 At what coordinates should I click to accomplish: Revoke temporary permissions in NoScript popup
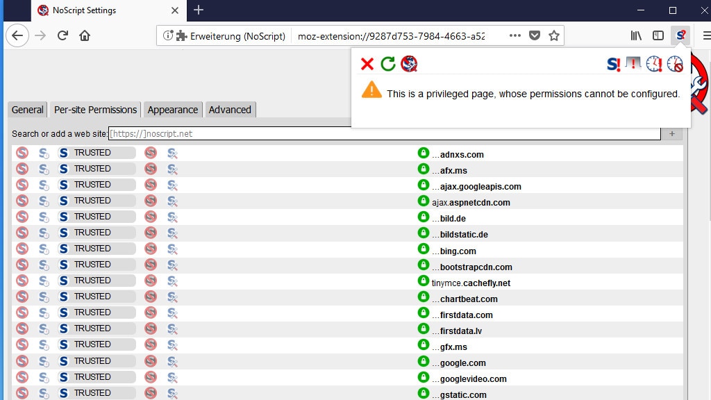(x=675, y=65)
